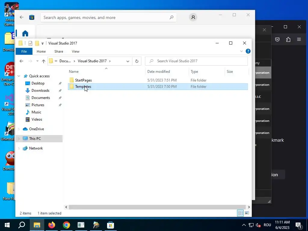Image resolution: width=308 pixels, height=231 pixels.
Task: Click Docu... breadcrumb in address bar
Action: [x=65, y=61]
